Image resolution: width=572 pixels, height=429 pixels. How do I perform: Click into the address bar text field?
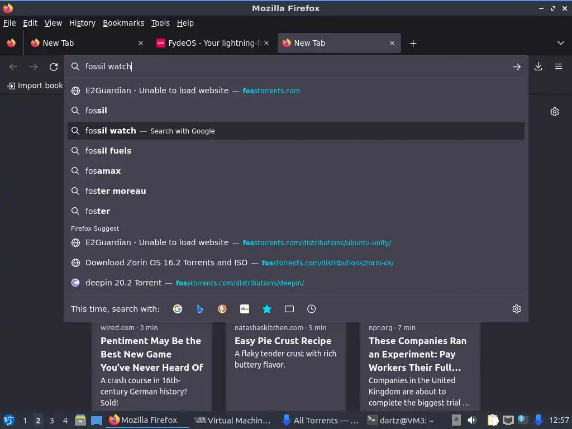(295, 66)
